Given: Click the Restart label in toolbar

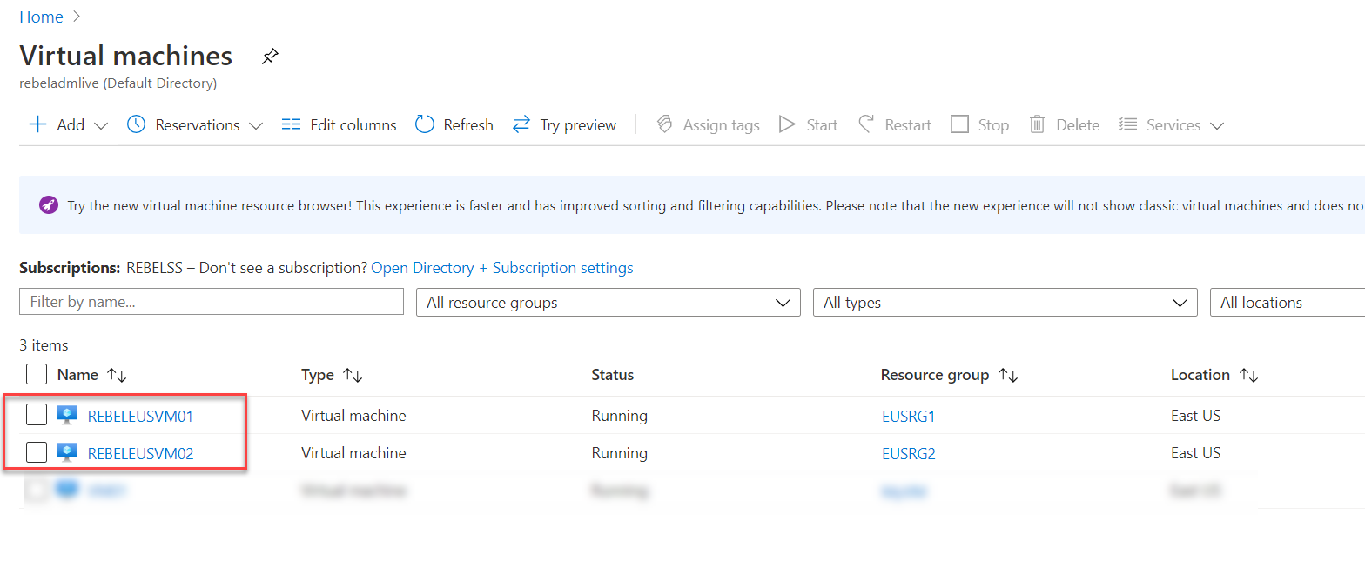Looking at the screenshot, I should coord(908,125).
